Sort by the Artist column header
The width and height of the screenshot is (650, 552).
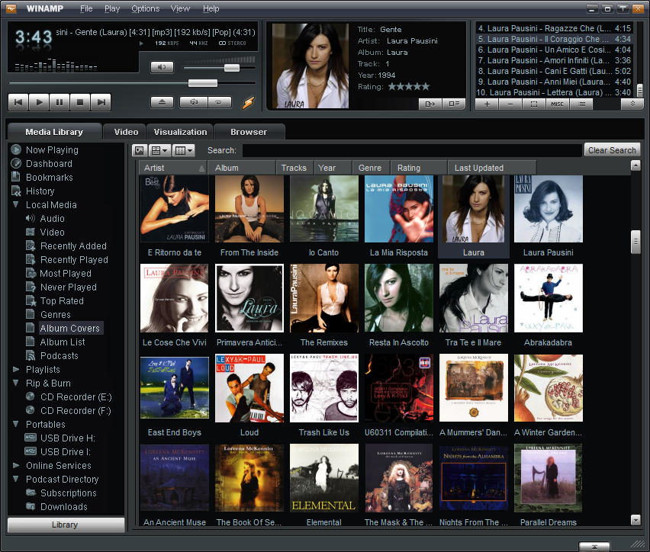tap(173, 168)
